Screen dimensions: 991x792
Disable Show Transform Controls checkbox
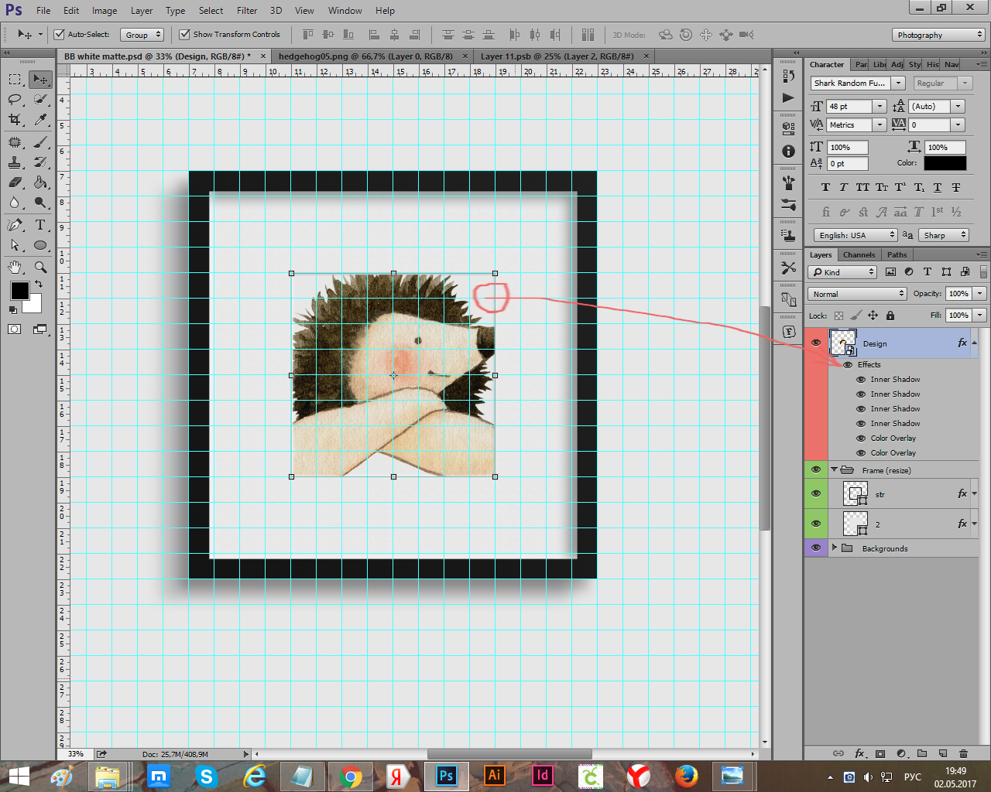pos(184,34)
